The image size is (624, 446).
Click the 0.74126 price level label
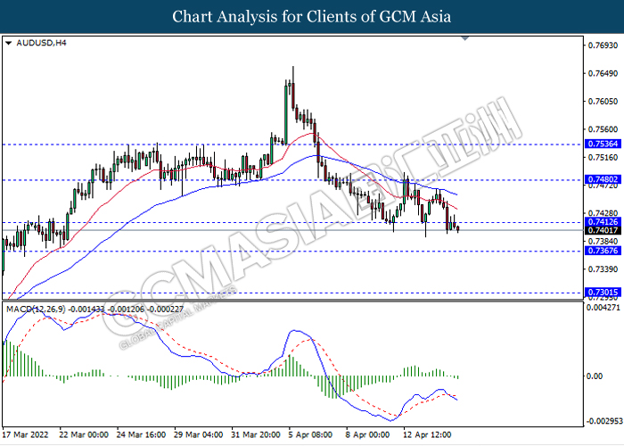point(603,222)
